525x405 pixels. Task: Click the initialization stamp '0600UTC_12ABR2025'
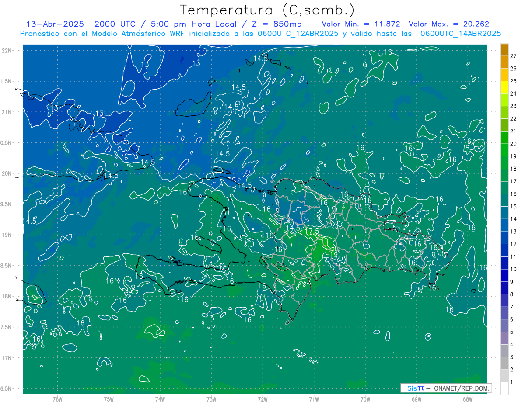click(x=297, y=34)
